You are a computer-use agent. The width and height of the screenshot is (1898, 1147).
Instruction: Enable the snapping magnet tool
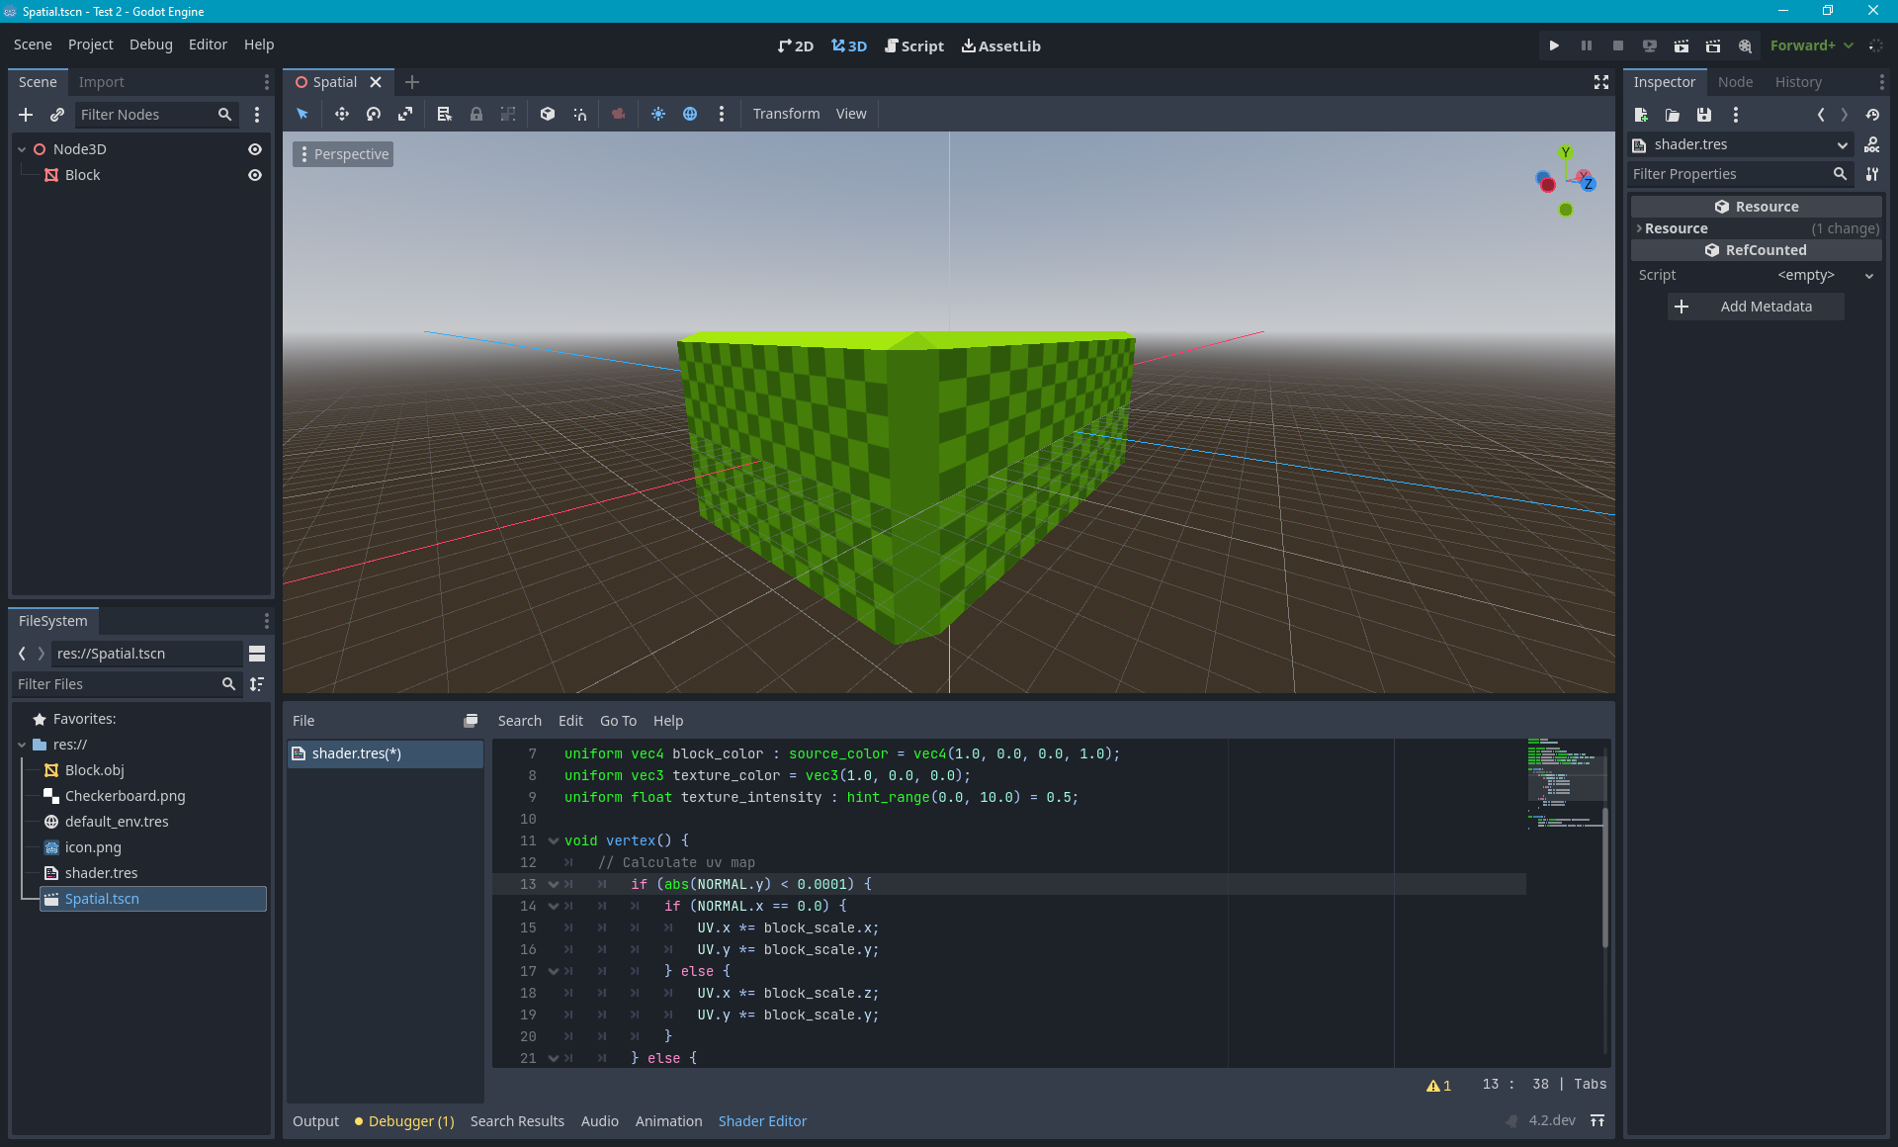(580, 114)
